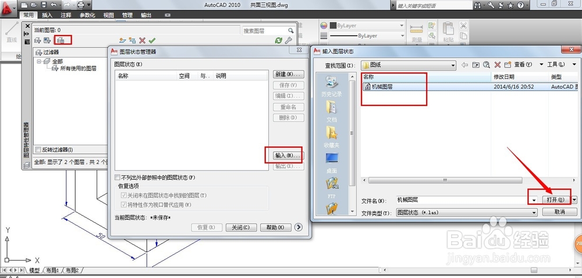Click the Open file icon in quick access toolbar
Image resolution: width=582 pixels, height=278 pixels.
34,5
